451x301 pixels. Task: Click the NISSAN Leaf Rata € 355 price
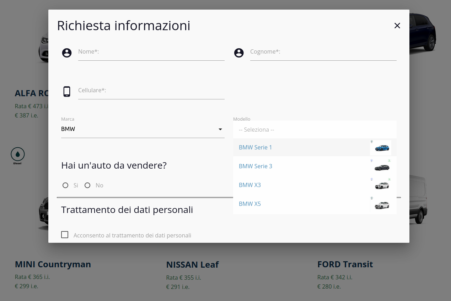183,278
